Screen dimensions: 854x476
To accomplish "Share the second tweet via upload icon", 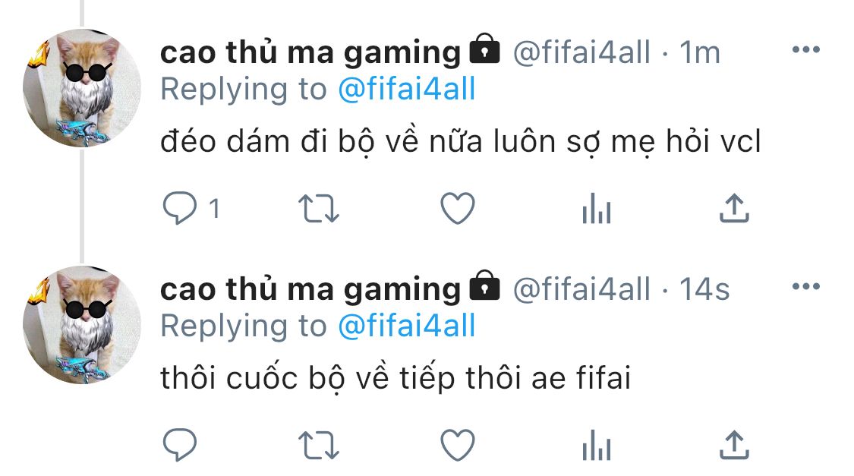I will [734, 444].
